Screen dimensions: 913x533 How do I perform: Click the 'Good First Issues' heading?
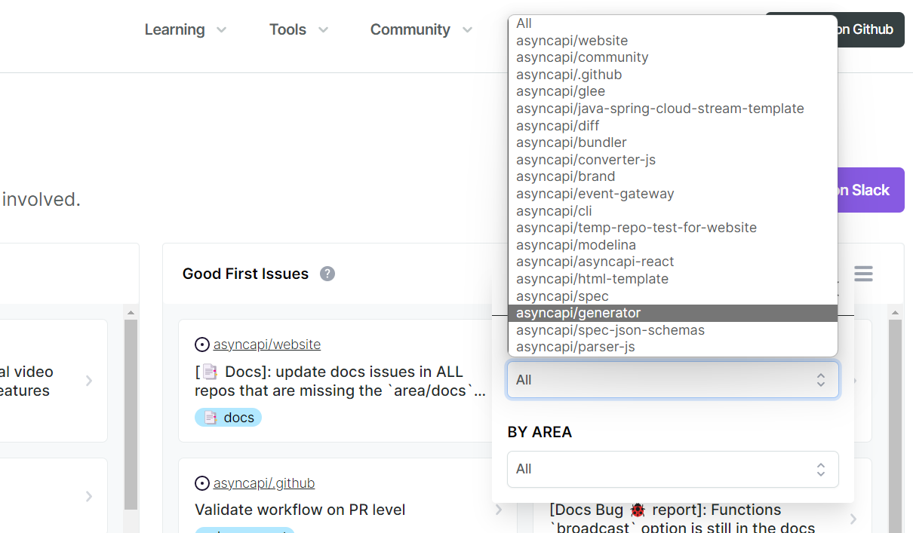[245, 274]
